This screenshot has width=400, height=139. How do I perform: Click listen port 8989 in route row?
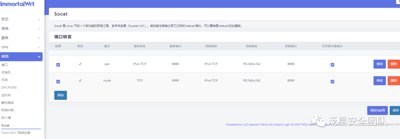coord(175,81)
